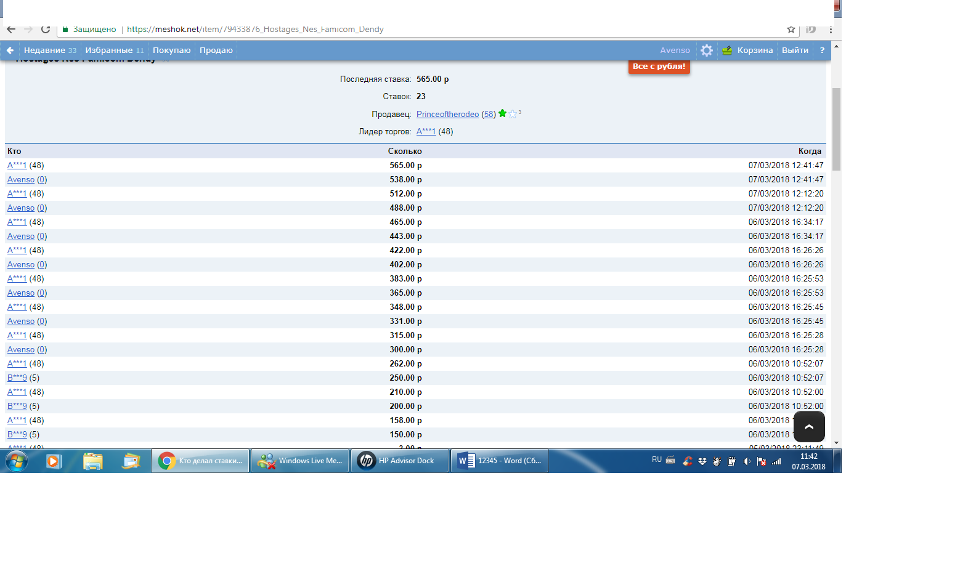Select the 512.00 р bid amount
This screenshot has height=579, width=976.
[x=405, y=194]
